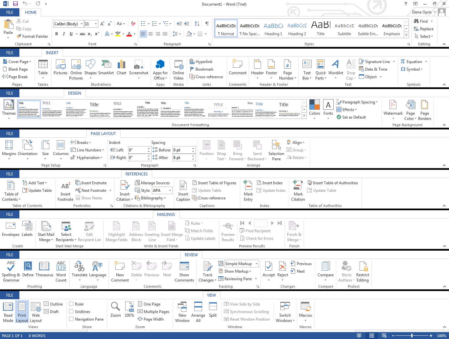Toggle the Gridlines checkbox
Viewport: 449px width, 339px height.
pyautogui.click(x=71, y=312)
